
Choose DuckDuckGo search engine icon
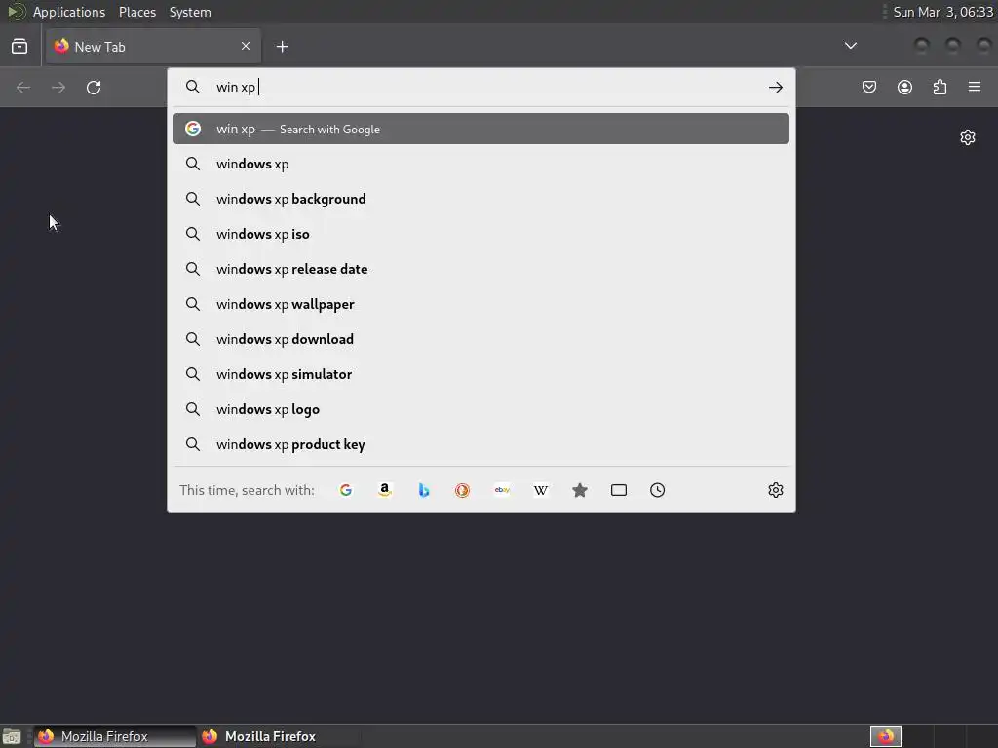point(462,490)
